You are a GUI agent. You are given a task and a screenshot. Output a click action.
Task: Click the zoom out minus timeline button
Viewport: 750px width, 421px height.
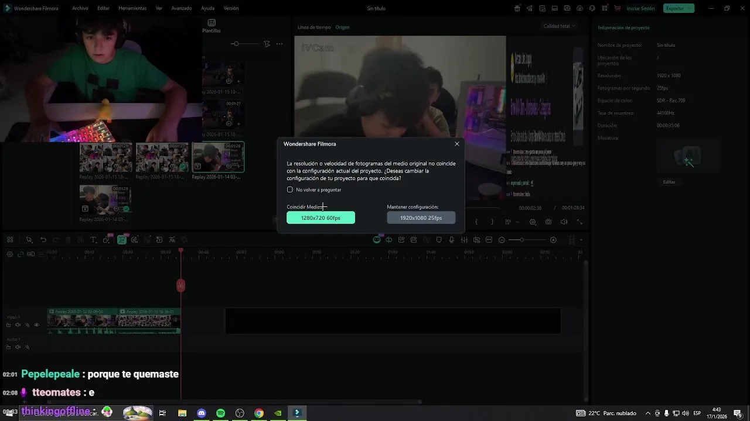coord(502,240)
